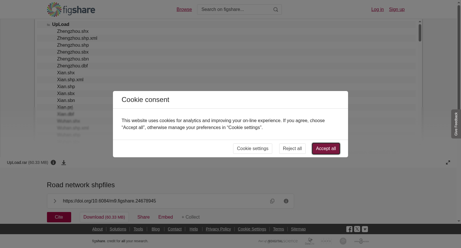Click the Share link
This screenshot has height=248, width=461.
[x=143, y=217]
